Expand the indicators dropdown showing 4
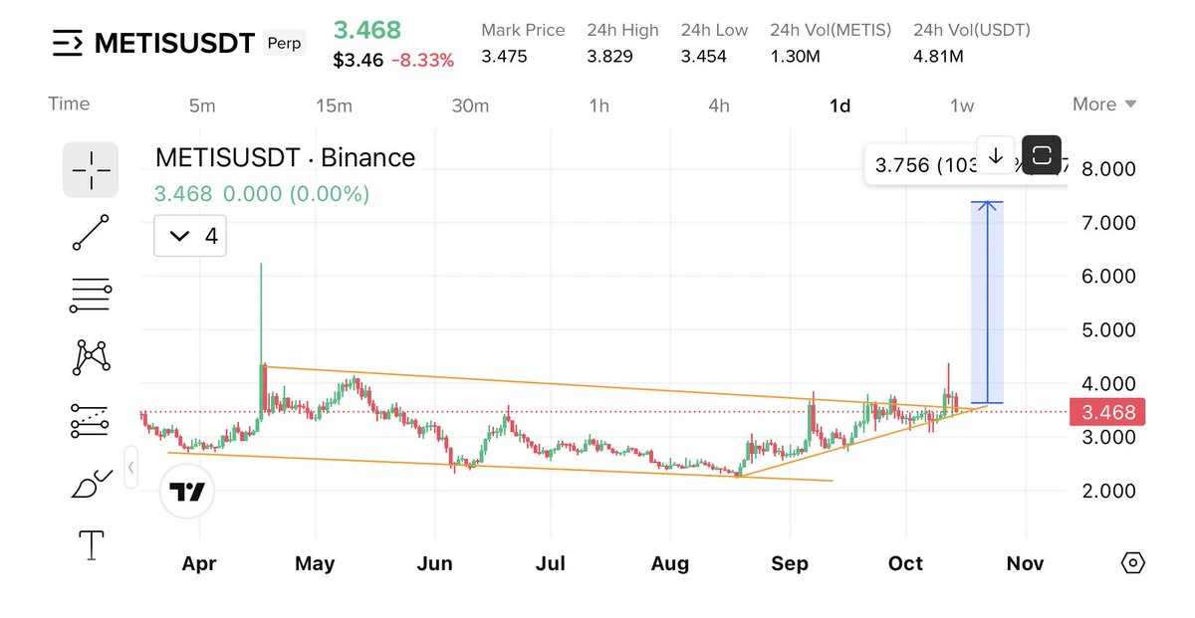The width and height of the screenshot is (1195, 618). pyautogui.click(x=190, y=236)
